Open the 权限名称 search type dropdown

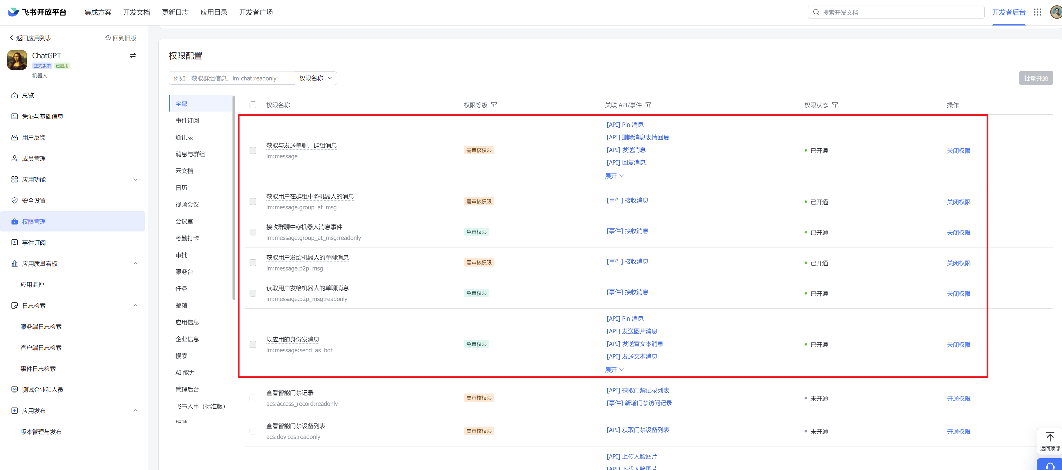316,78
